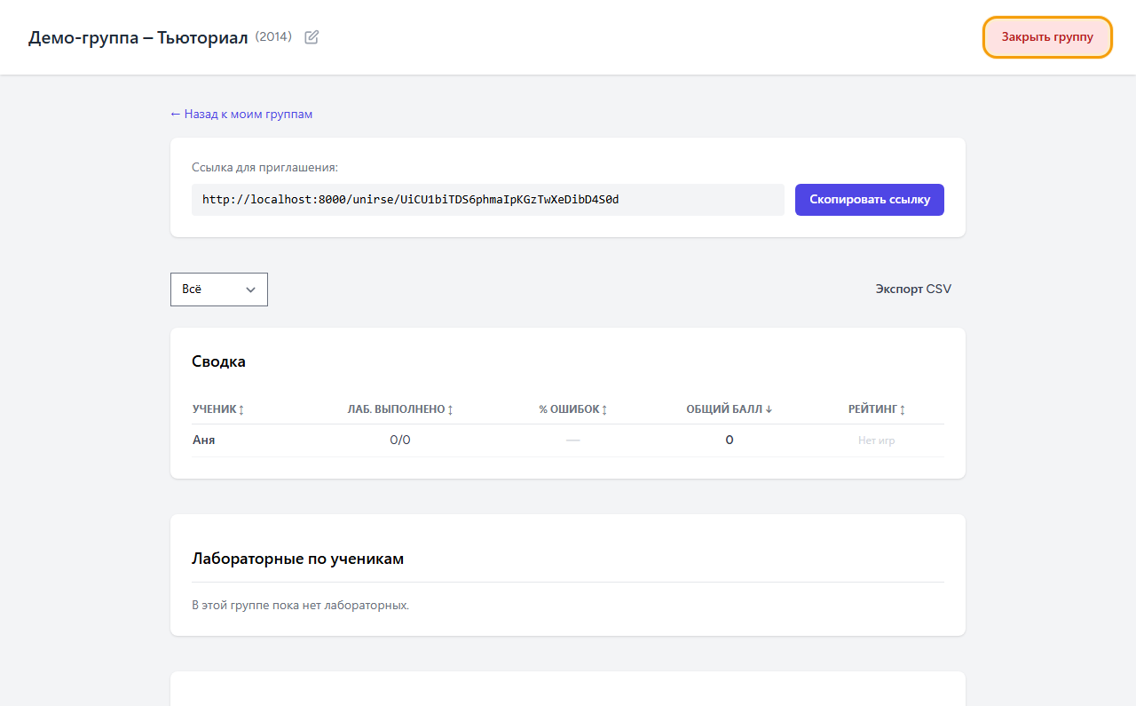The height and width of the screenshot is (706, 1136).
Task: Select the invitation link URL field
Action: [488, 200]
